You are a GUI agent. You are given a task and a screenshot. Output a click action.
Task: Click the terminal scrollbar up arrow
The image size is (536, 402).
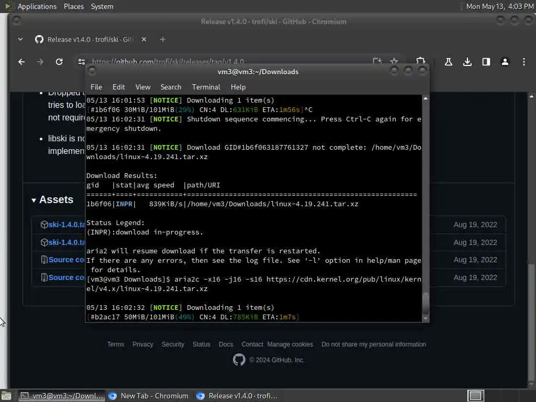425,98
